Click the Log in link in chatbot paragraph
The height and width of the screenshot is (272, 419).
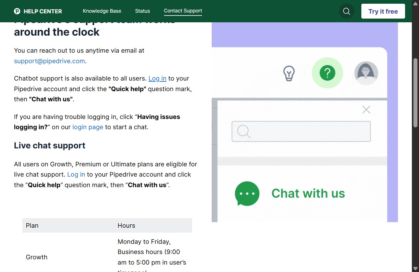[x=157, y=78]
